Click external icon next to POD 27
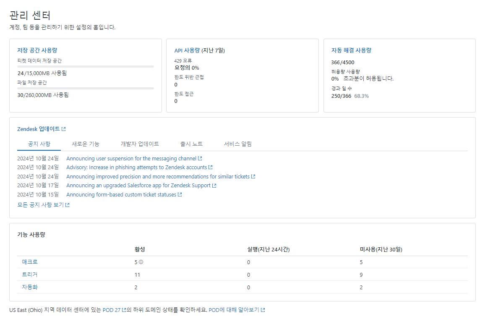The width and height of the screenshot is (485, 322). 124,310
